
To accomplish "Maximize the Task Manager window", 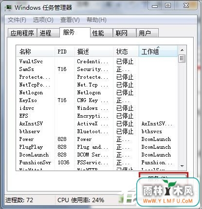I will [168, 6].
